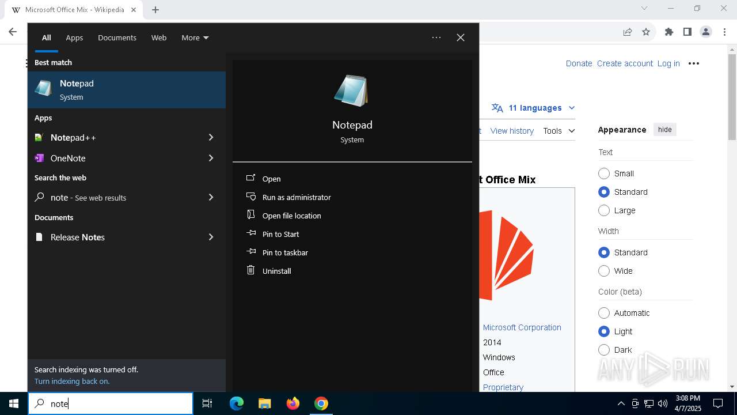Open search options ellipsis menu

click(x=436, y=37)
